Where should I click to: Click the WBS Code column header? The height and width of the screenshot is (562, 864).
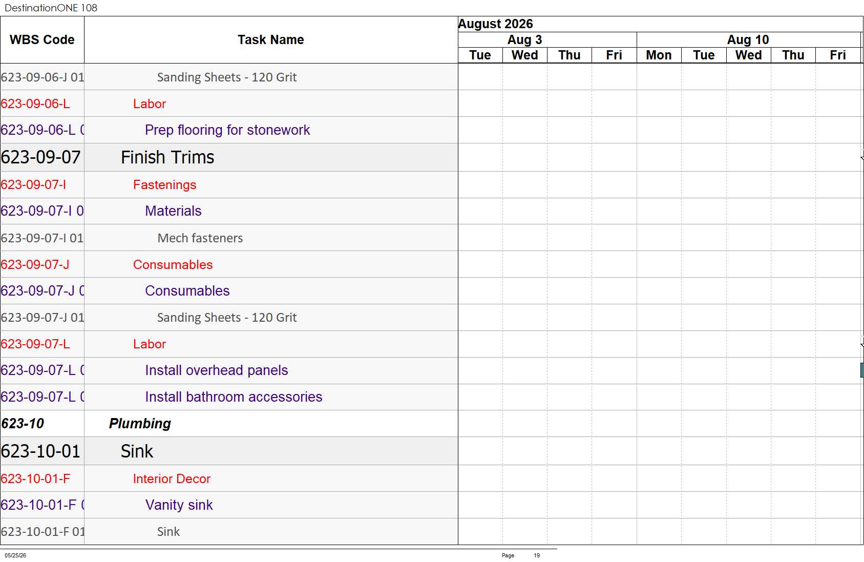(x=42, y=40)
